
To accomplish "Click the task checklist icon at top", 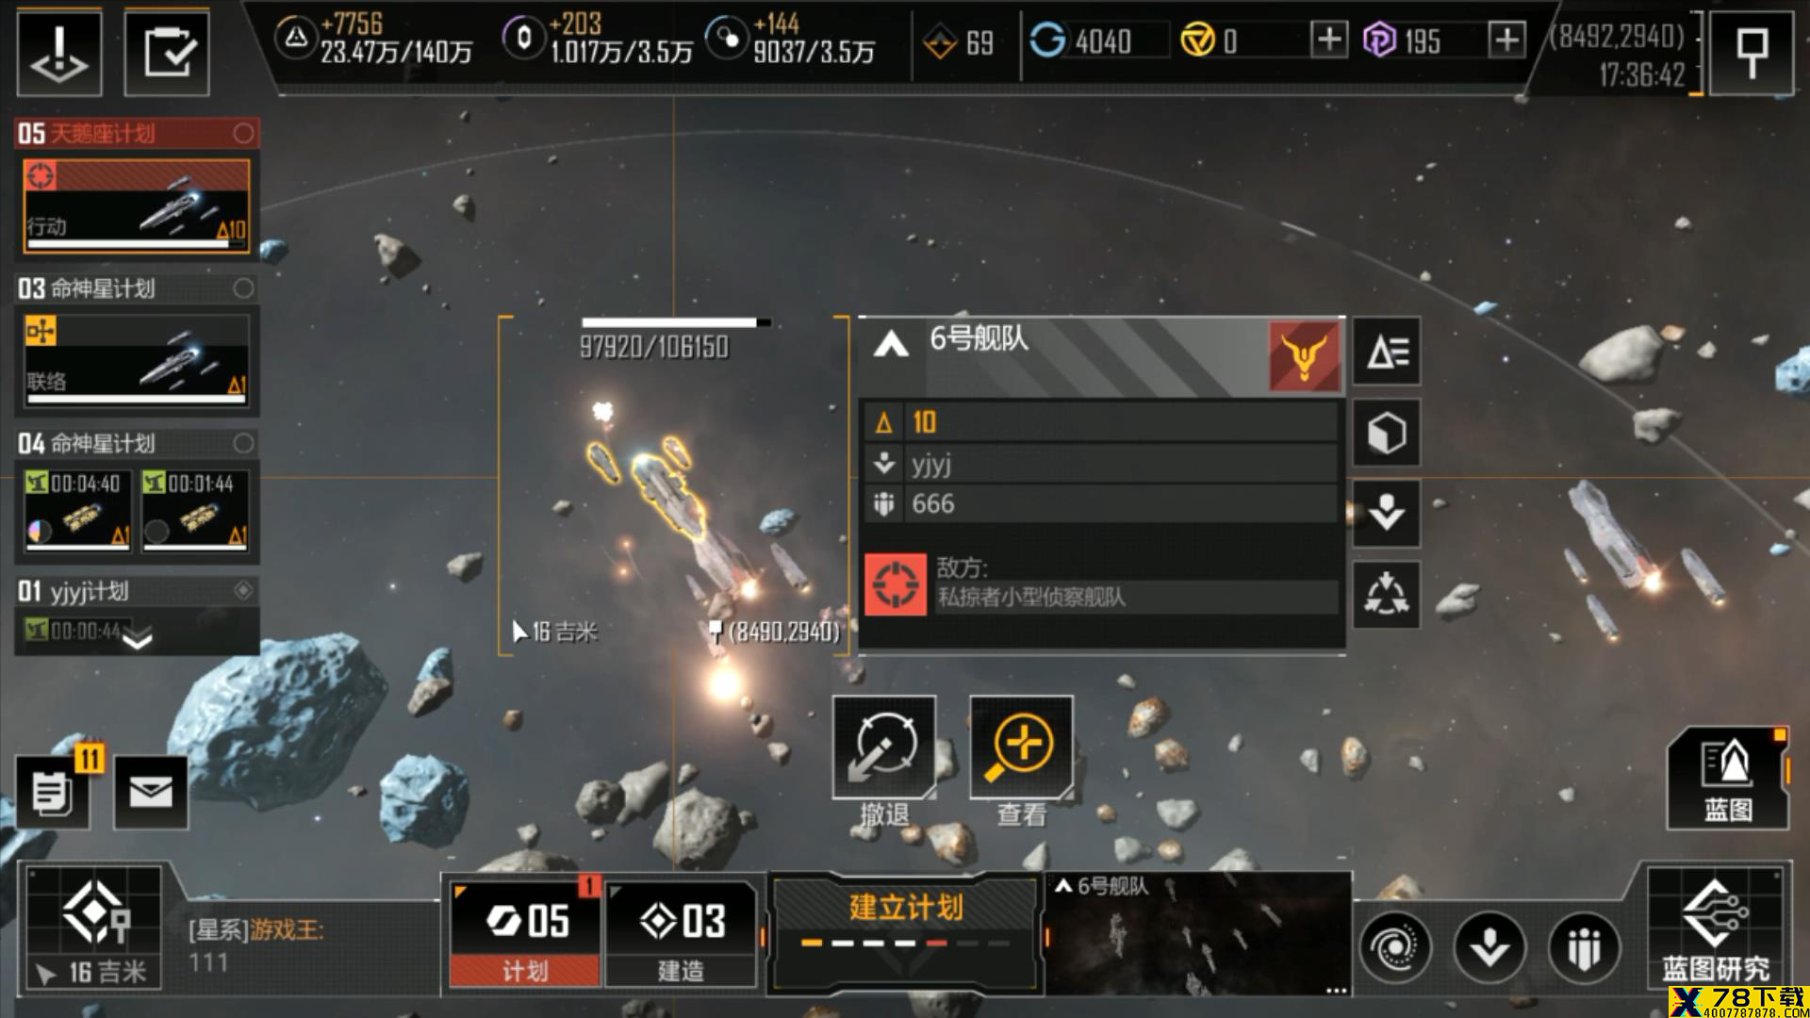I will tap(167, 53).
